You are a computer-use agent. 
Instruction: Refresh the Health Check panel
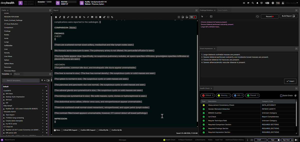[x=295, y=95]
